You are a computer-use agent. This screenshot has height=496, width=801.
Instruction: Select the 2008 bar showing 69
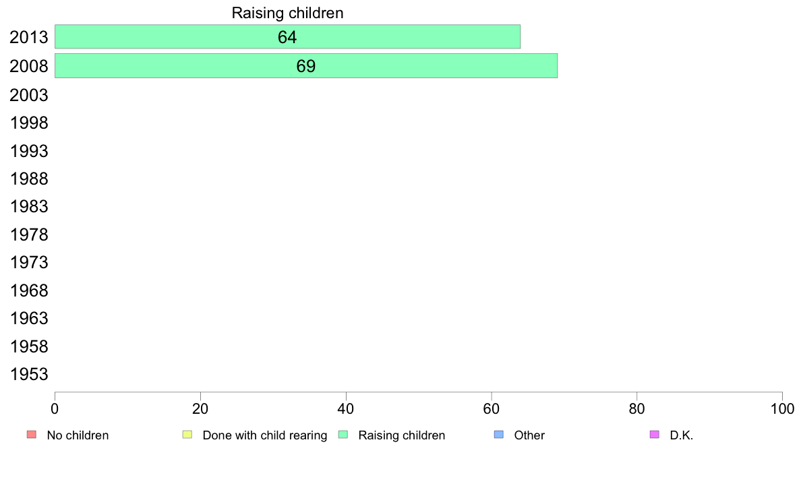[x=306, y=66]
